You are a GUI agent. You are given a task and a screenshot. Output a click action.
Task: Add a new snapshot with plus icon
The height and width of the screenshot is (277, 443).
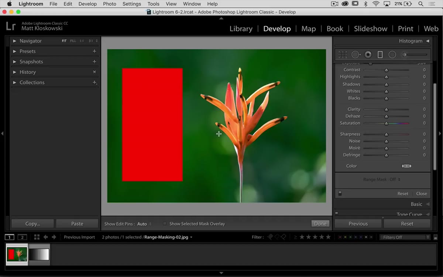[x=94, y=62]
